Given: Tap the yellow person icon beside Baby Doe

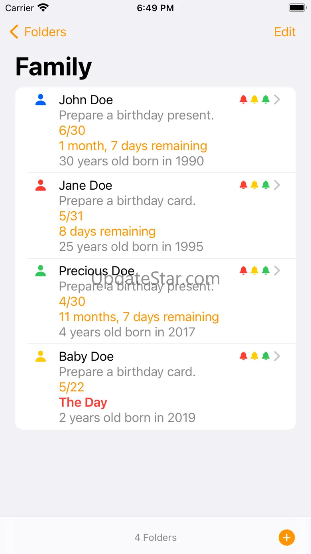Looking at the screenshot, I should (41, 356).
